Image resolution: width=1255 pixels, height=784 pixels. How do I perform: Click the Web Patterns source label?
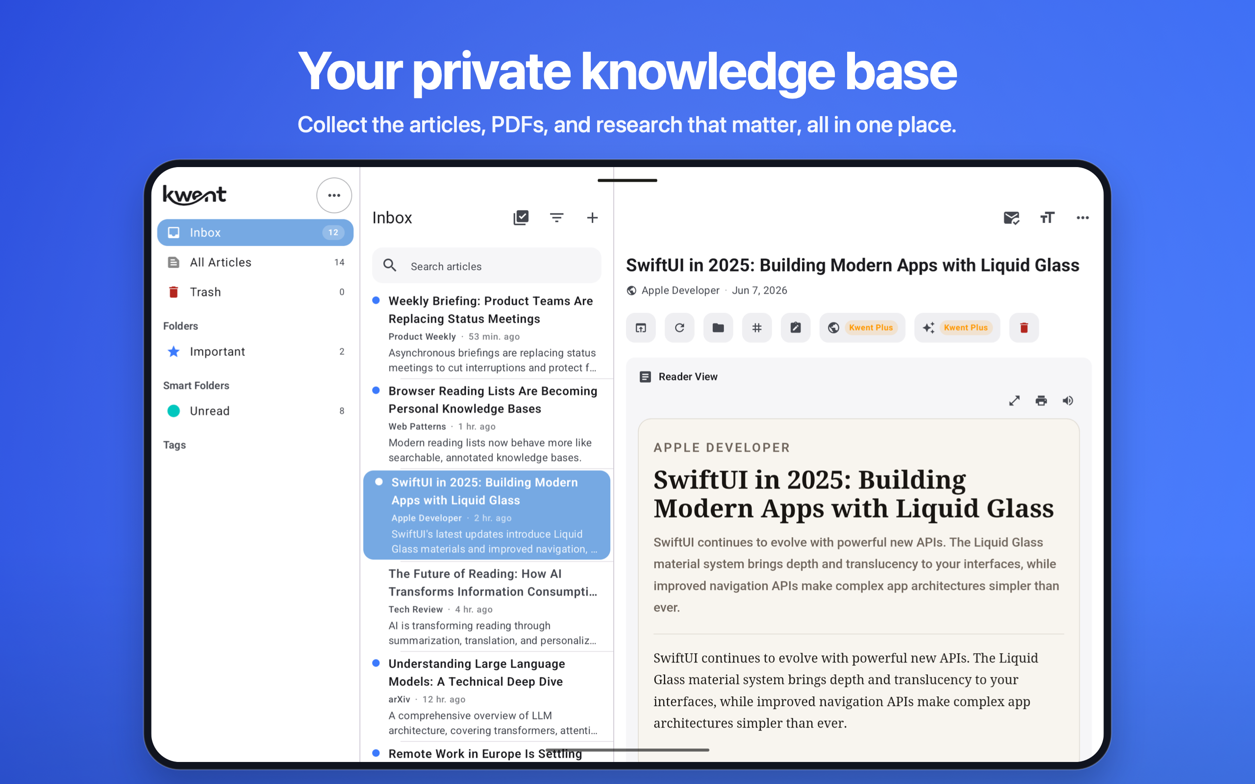click(417, 426)
